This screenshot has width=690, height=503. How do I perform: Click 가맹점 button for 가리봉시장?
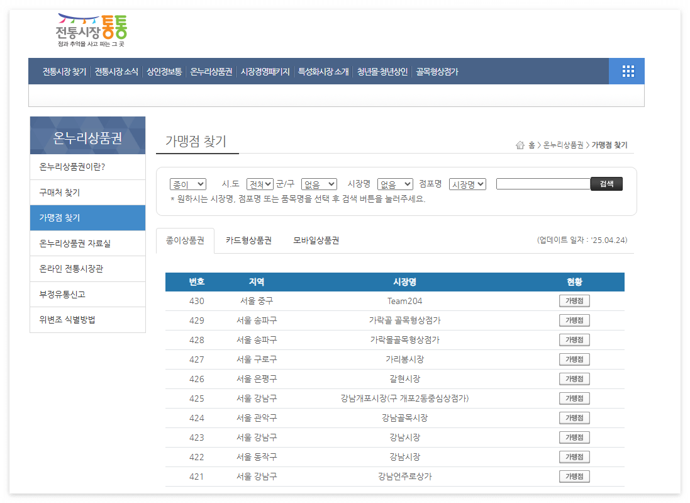(574, 359)
